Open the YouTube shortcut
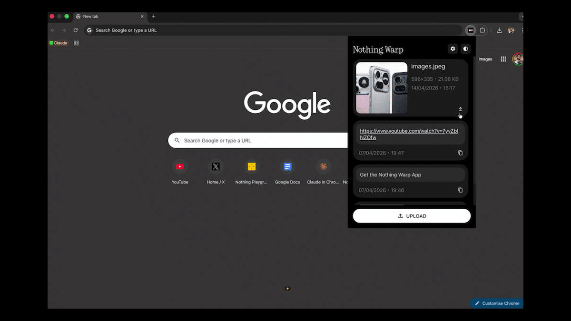 pos(180,167)
